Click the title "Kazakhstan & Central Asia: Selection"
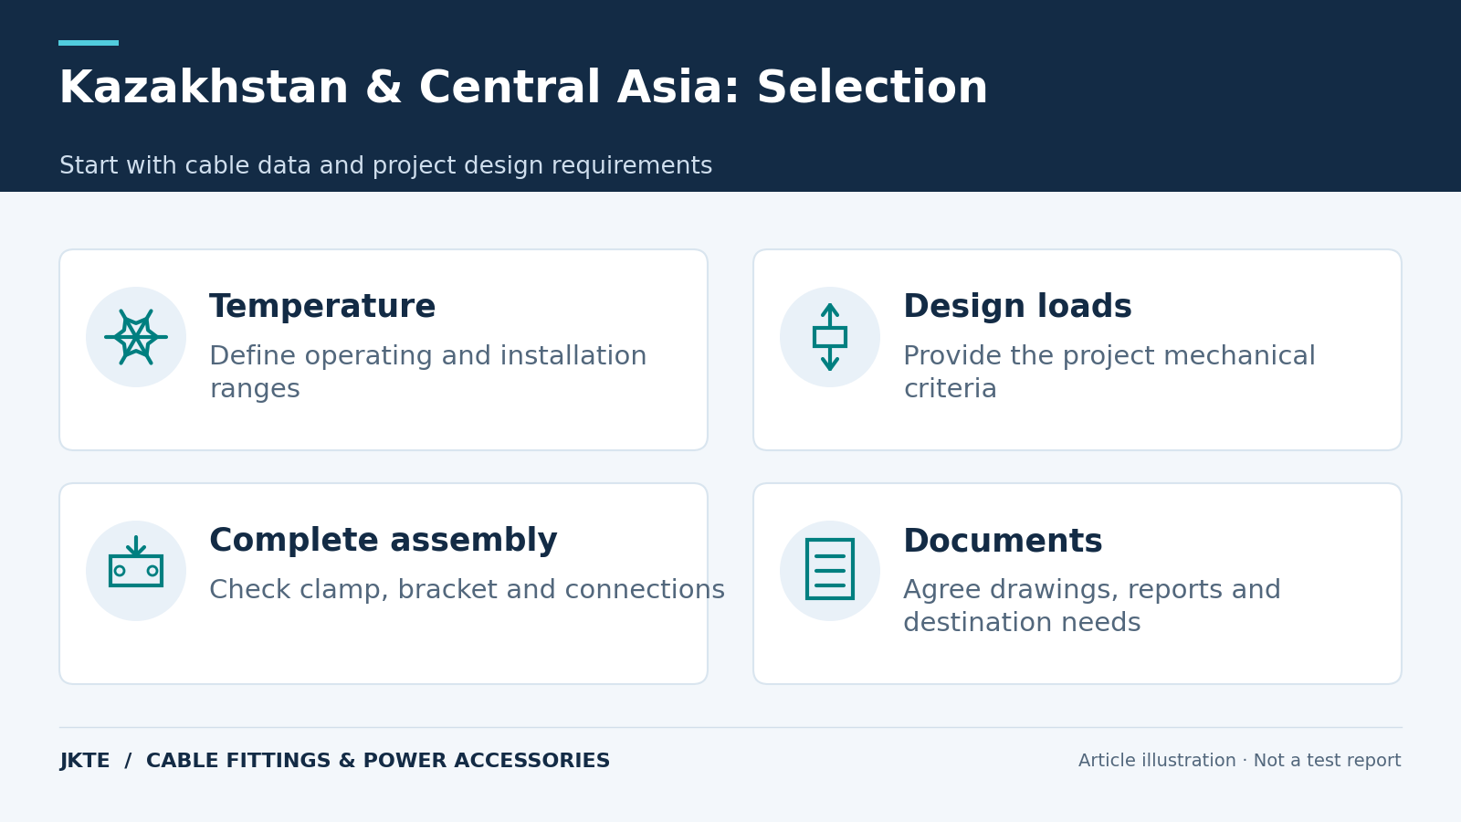This screenshot has height=822, width=1461. (x=523, y=89)
